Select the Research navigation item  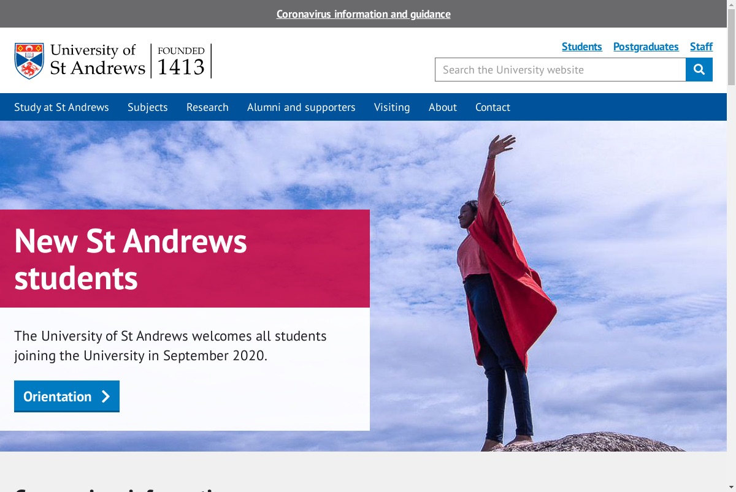(207, 107)
